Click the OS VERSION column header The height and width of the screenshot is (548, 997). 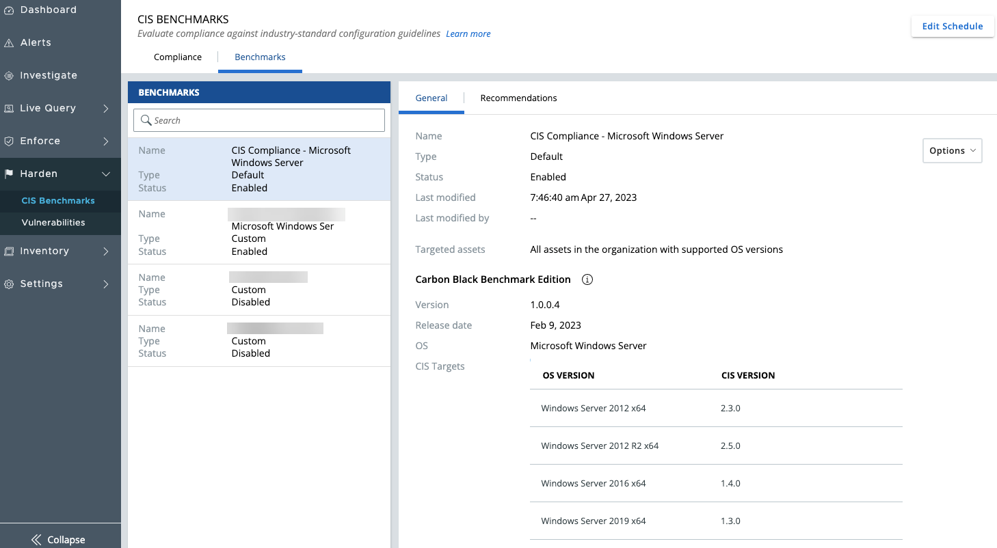tap(568, 376)
